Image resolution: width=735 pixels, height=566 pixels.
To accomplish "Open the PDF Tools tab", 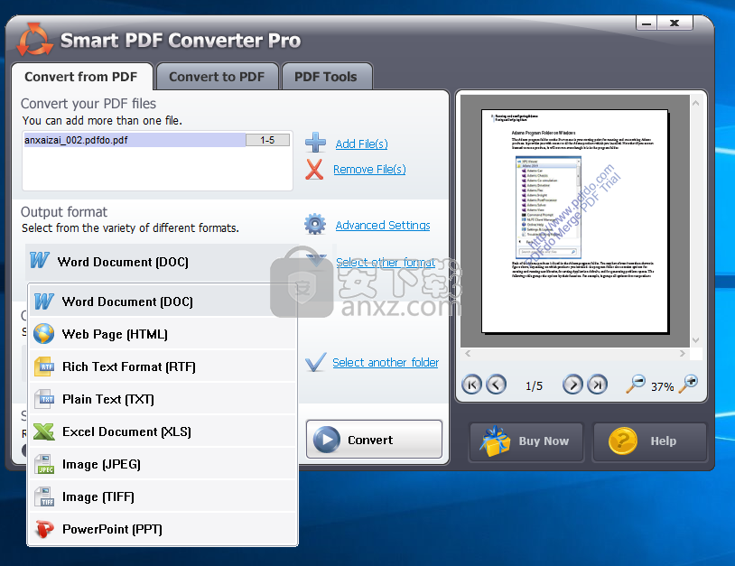I will [x=326, y=77].
